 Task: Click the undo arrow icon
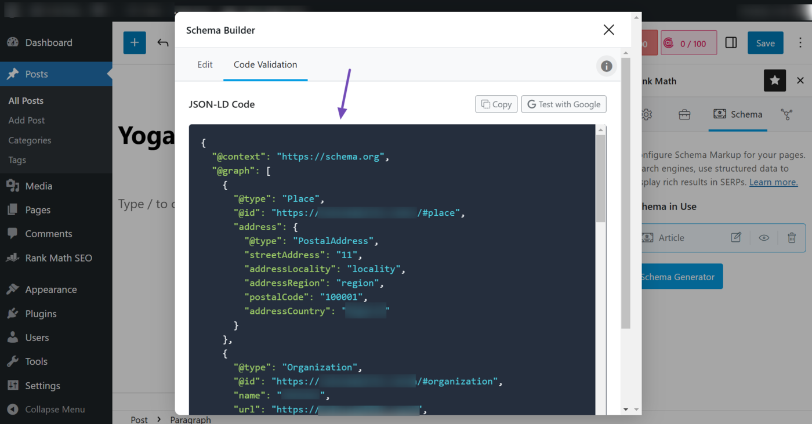click(163, 43)
